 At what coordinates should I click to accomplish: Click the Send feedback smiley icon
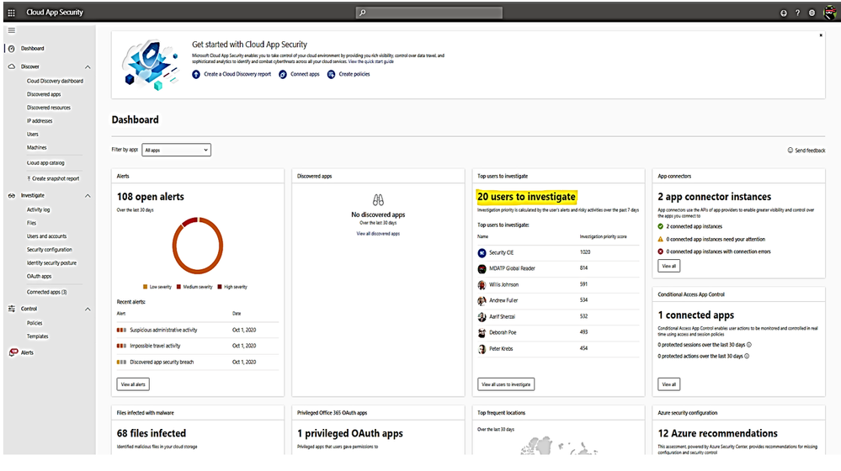790,150
